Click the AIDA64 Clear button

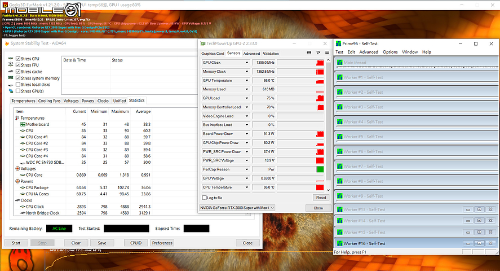76,243
